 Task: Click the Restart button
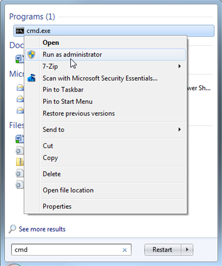coord(162,250)
